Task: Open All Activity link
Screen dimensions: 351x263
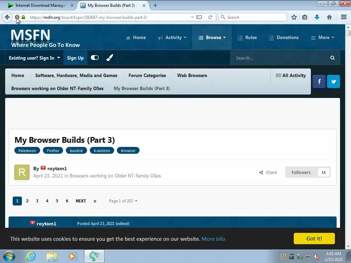Action: point(291,75)
